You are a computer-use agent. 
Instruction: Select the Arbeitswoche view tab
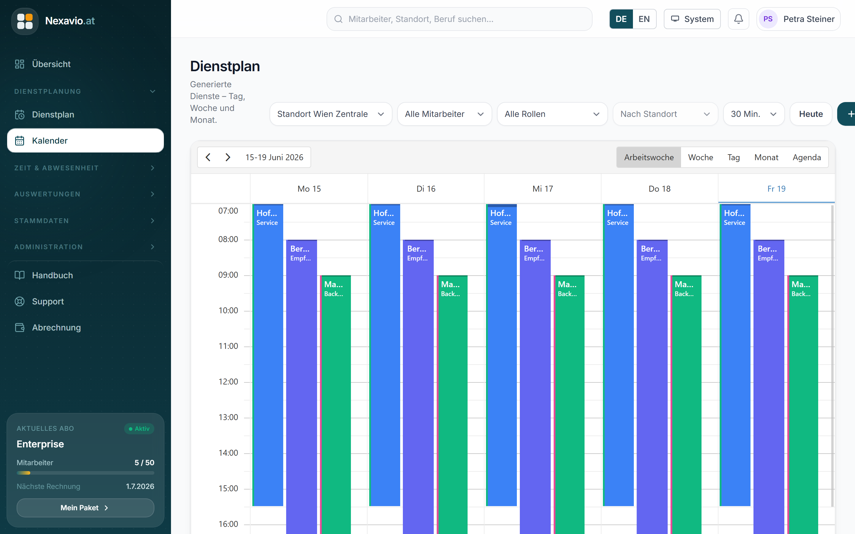click(x=649, y=157)
